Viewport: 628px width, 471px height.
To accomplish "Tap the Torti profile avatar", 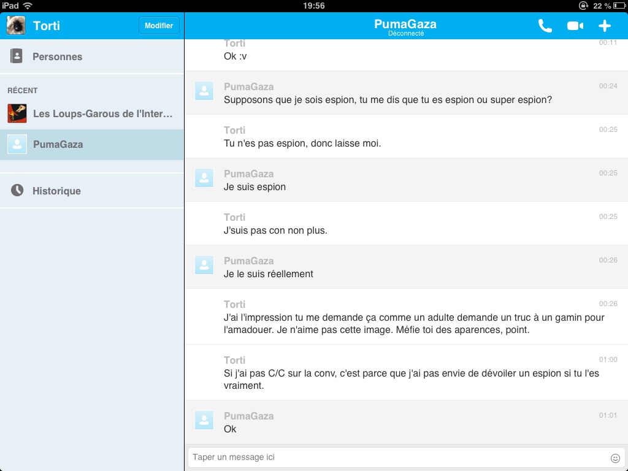I will point(16,26).
